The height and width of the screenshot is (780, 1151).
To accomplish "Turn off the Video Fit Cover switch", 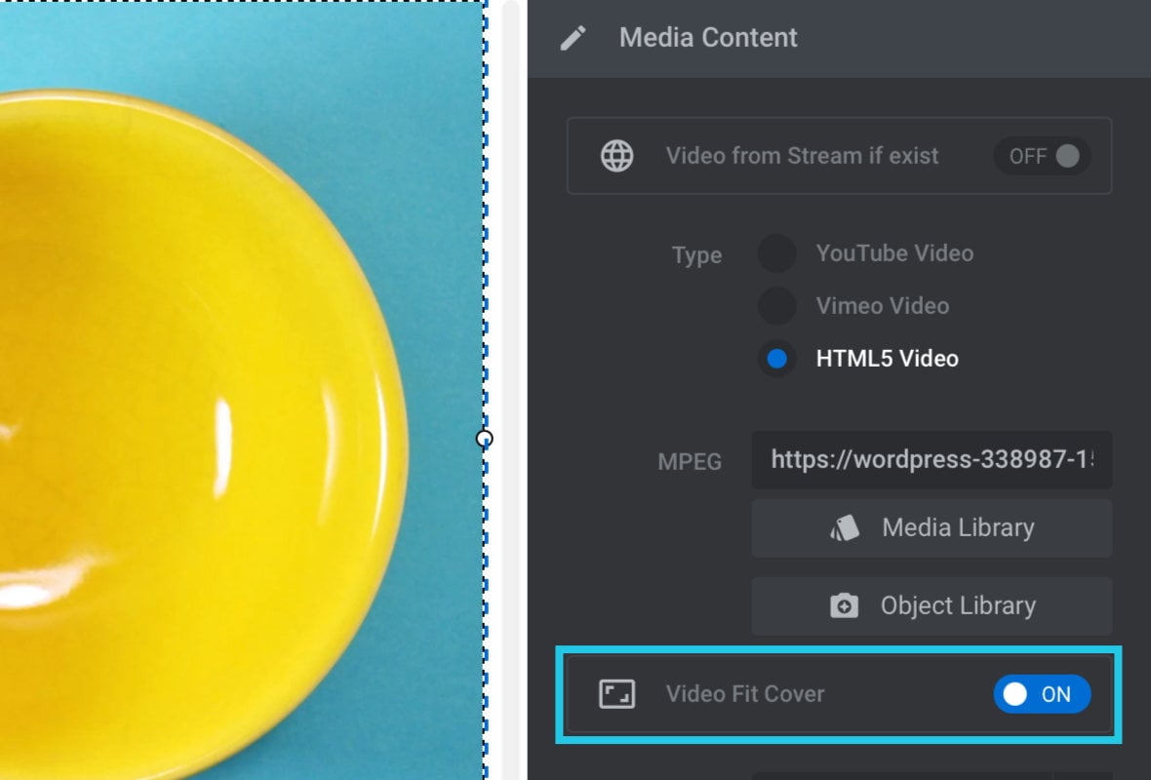I will (1043, 694).
